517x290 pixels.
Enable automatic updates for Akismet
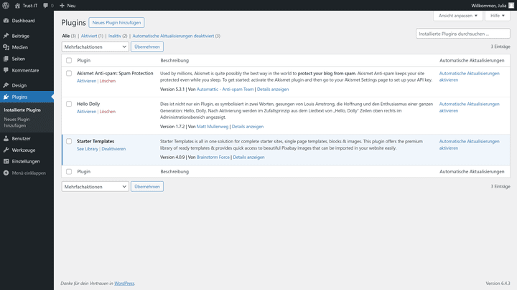pyautogui.click(x=469, y=77)
